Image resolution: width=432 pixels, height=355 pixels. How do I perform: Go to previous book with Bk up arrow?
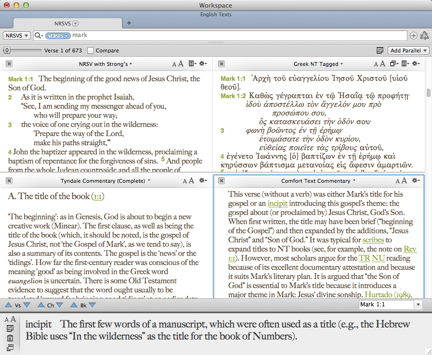(x=74, y=305)
